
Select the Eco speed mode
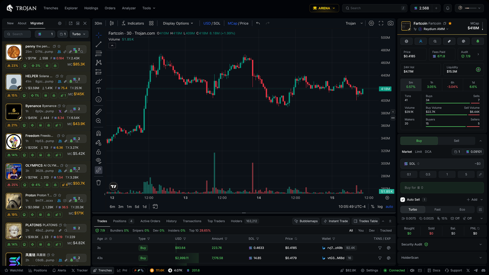[x=462, y=210]
